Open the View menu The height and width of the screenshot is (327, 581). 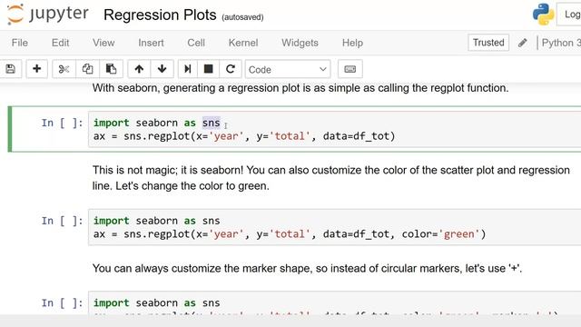click(x=103, y=43)
